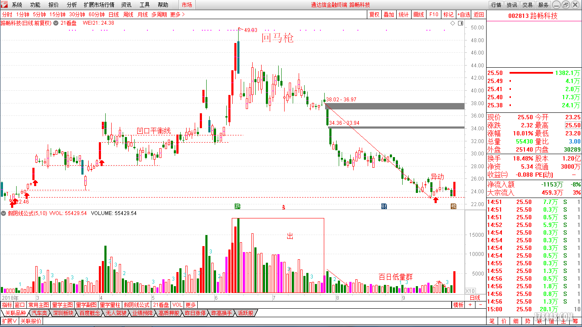582x327 pixels.
Task: Switch chart to 分时 view
Action: (7, 14)
